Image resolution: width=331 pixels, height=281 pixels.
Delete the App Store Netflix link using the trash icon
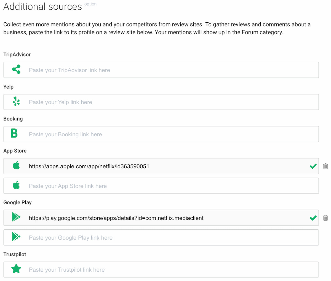tap(325, 166)
